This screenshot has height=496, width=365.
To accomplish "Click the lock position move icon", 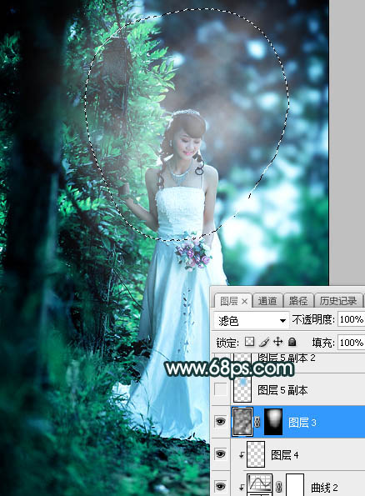I will 277,342.
